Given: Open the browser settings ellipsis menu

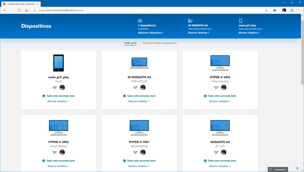Looking at the screenshot, I should 299,10.
